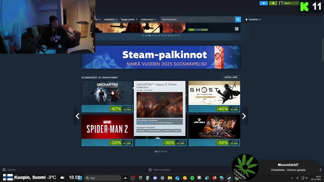
Task: Open the Tepitzi account dropdown
Action: 288,3
